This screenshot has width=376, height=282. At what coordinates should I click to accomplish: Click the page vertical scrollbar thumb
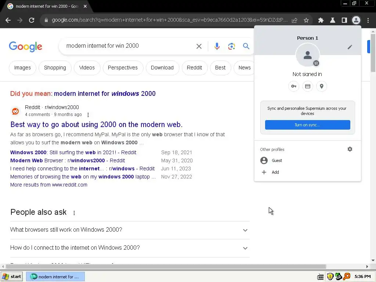click(x=373, y=53)
